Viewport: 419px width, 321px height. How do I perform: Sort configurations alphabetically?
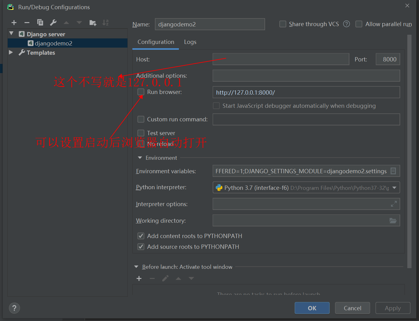[x=106, y=22]
